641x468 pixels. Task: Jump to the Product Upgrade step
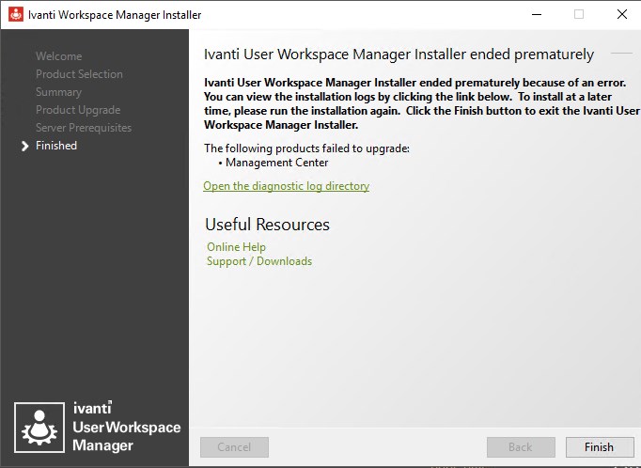pyautogui.click(x=78, y=110)
